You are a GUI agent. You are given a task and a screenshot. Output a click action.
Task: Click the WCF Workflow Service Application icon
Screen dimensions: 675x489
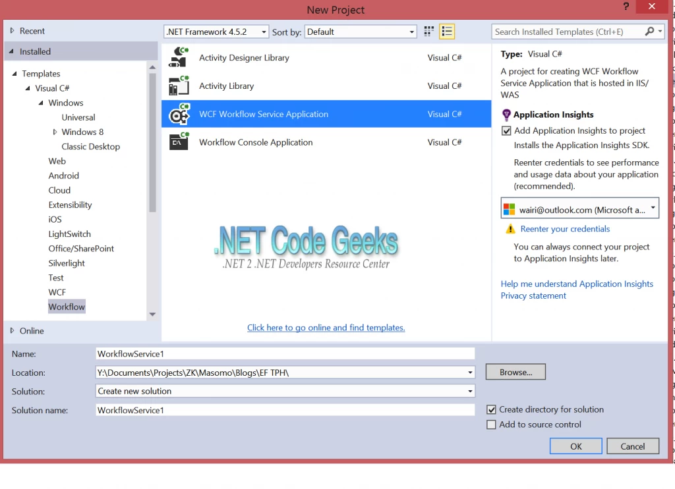coord(179,114)
